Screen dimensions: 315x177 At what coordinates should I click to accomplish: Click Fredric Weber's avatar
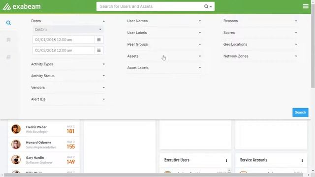pyautogui.click(x=16, y=129)
